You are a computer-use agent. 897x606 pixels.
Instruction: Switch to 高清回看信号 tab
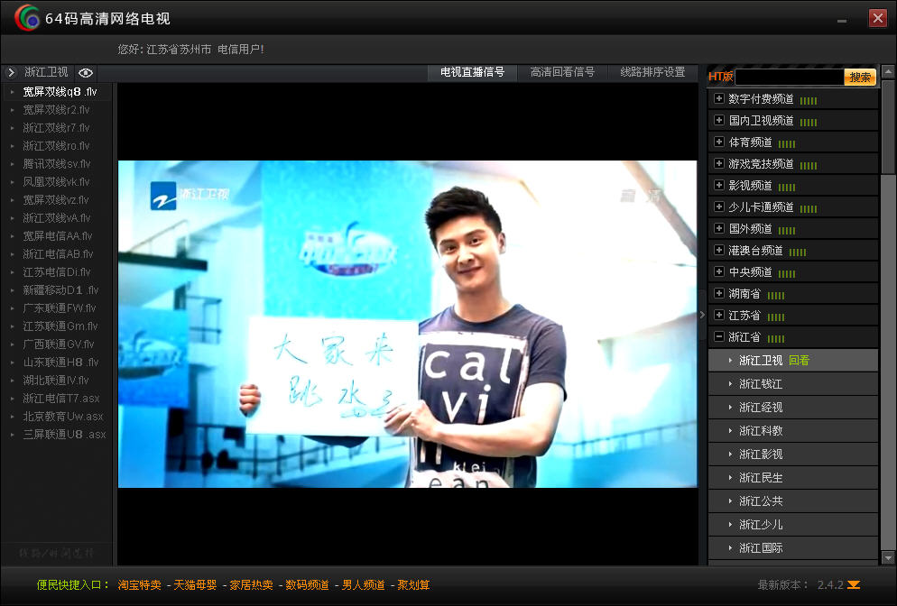(562, 73)
